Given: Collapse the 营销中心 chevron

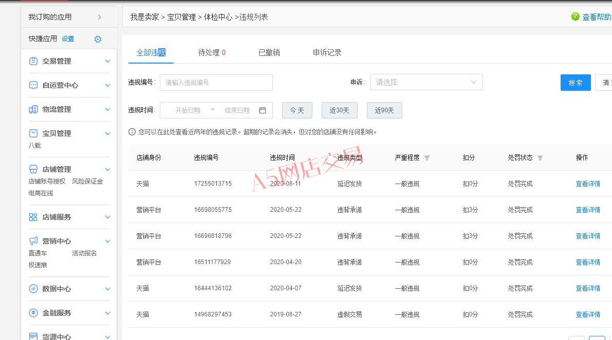Looking at the screenshot, I should coord(108,241).
